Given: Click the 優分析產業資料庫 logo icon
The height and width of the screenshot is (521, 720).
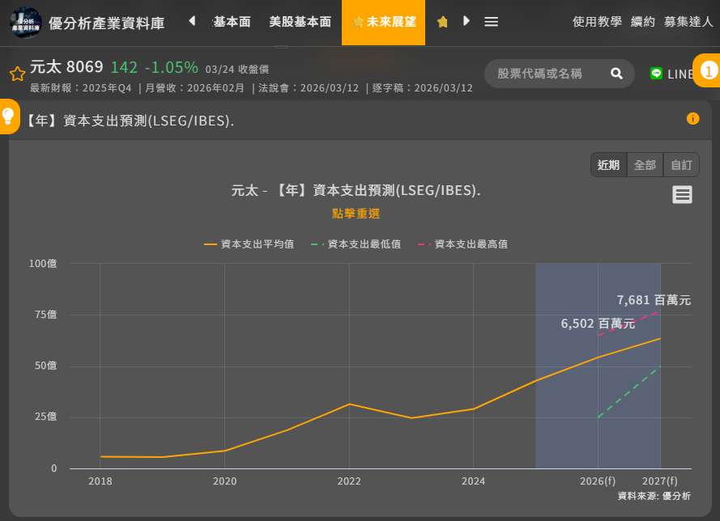Looking at the screenshot, I should 26,22.
